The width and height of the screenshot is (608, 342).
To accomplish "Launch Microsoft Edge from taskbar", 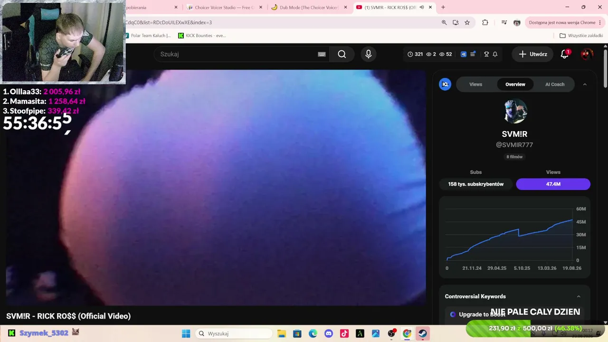I will 313,333.
